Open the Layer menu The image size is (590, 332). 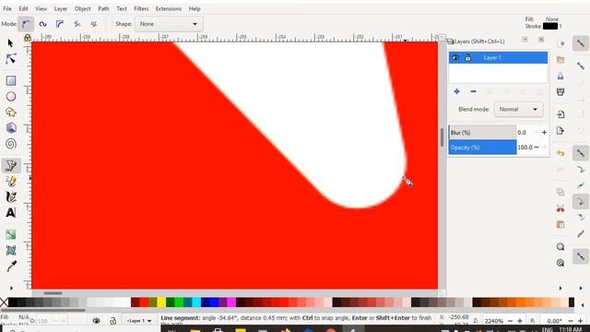point(60,8)
